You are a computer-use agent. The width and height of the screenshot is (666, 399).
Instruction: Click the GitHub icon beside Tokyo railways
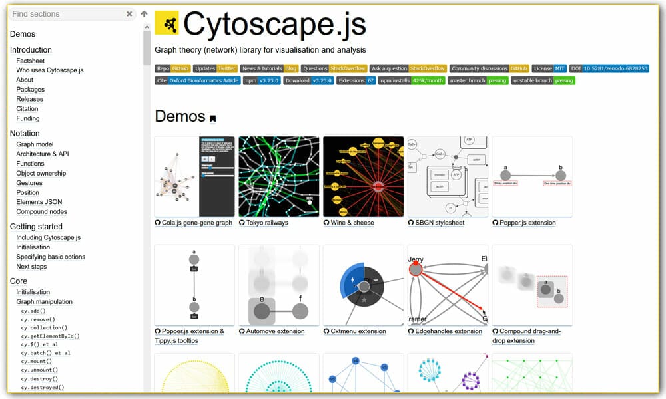tap(242, 223)
